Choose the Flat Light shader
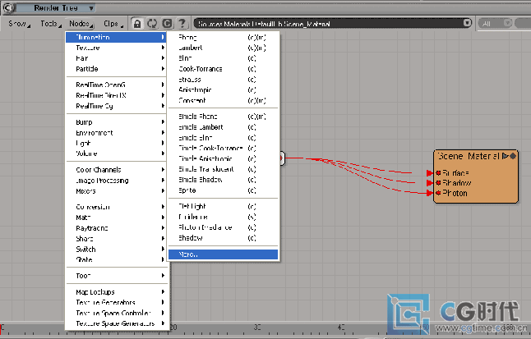531x339 pixels. coord(224,206)
